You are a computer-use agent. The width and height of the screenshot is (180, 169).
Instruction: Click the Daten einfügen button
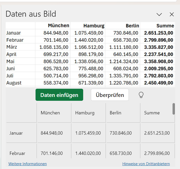(x=59, y=95)
